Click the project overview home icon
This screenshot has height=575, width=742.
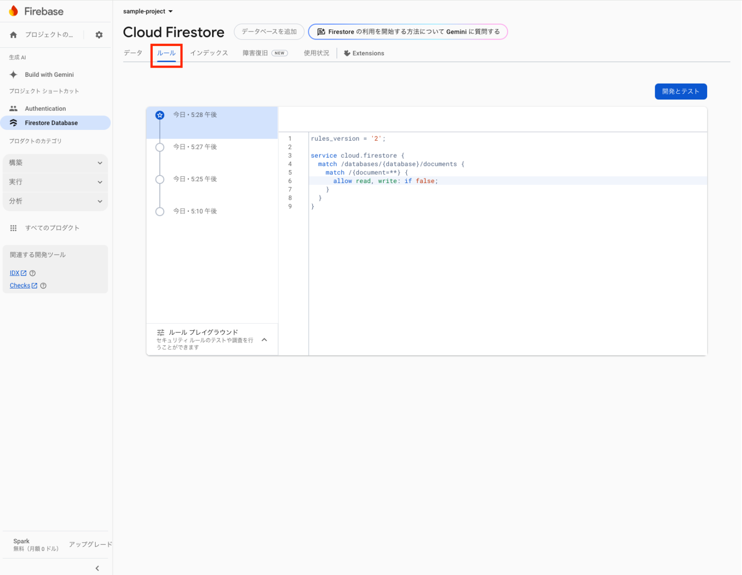(x=14, y=35)
